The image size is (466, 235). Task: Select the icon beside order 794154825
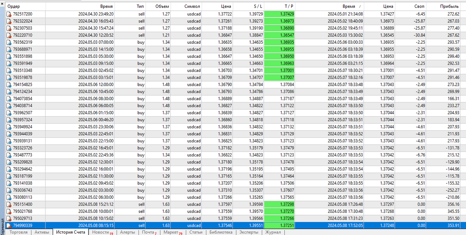click(x=9, y=85)
